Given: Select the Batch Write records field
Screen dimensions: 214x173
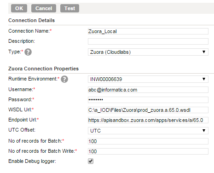Looking at the screenshot, I should (148, 151).
